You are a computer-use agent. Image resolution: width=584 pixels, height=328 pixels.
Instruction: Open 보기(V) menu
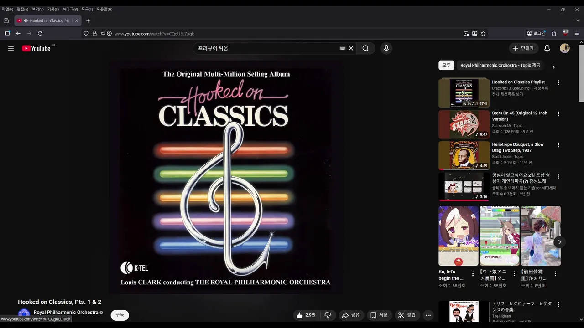point(38,9)
